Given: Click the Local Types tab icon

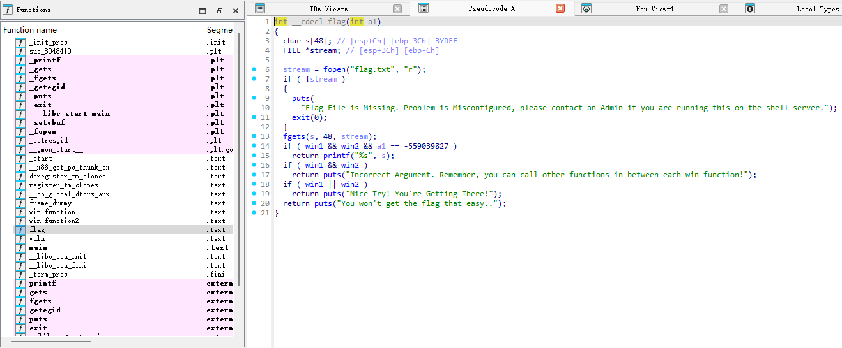Looking at the screenshot, I should point(750,9).
